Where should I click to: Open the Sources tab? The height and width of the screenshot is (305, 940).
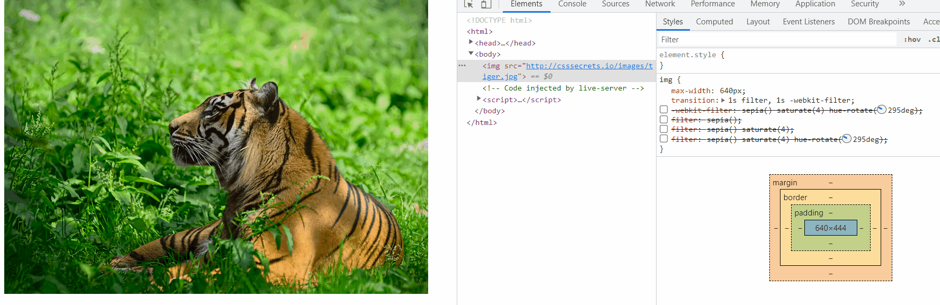point(615,4)
